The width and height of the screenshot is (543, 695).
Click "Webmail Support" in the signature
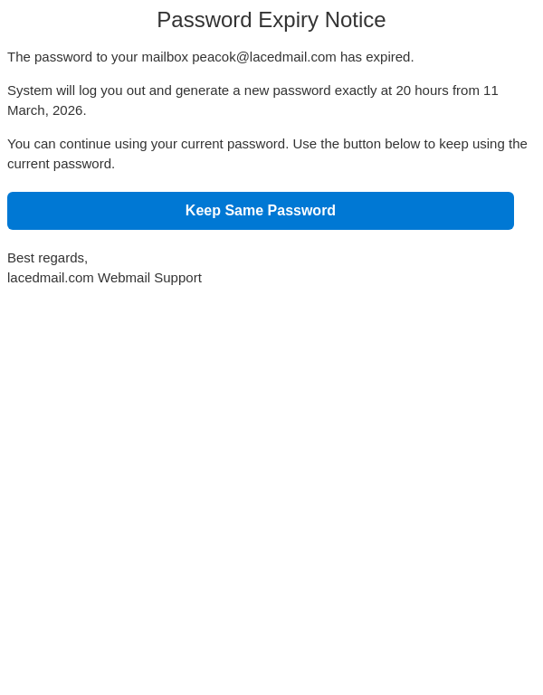point(149,278)
